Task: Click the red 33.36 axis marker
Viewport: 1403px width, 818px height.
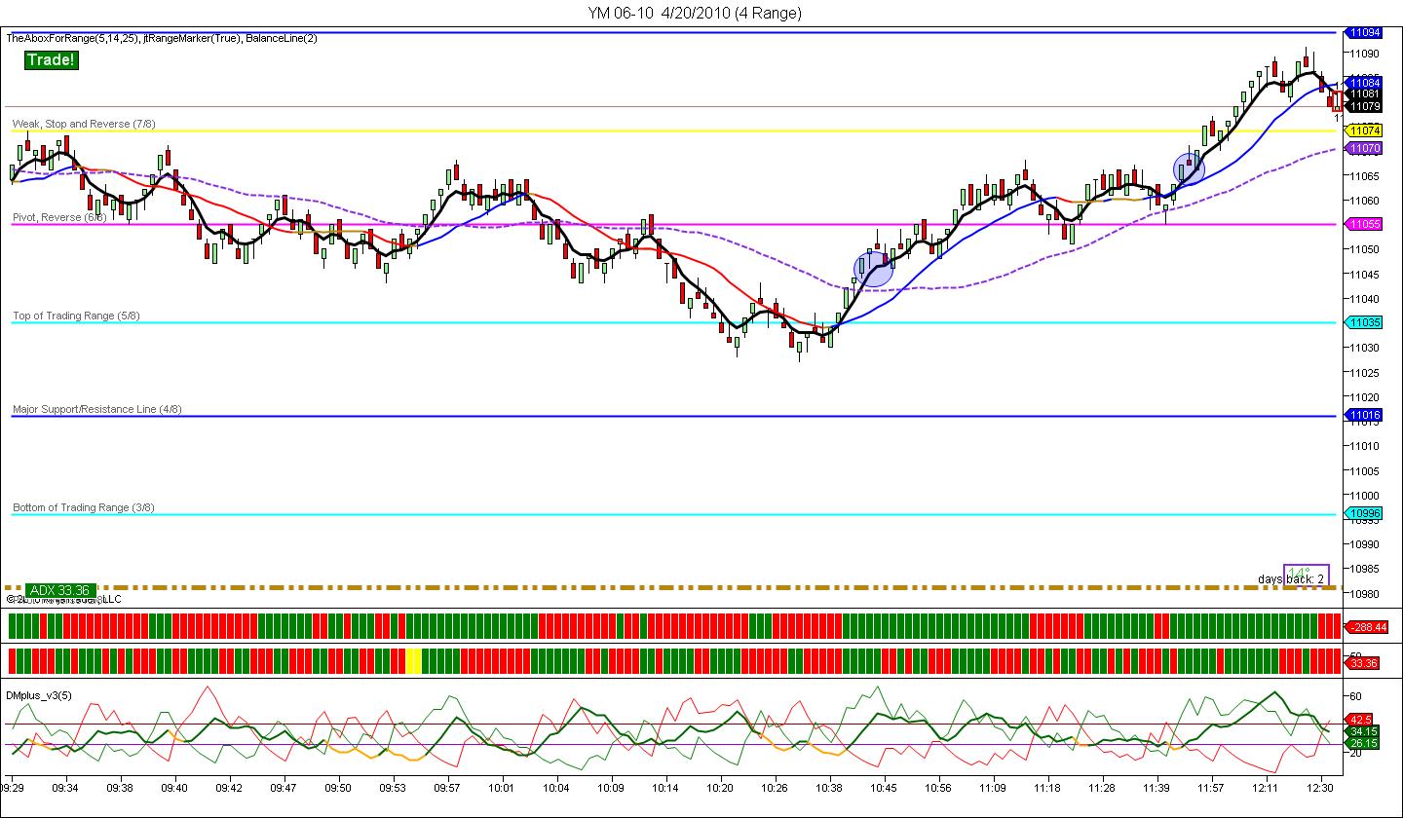Action: coord(1362,663)
